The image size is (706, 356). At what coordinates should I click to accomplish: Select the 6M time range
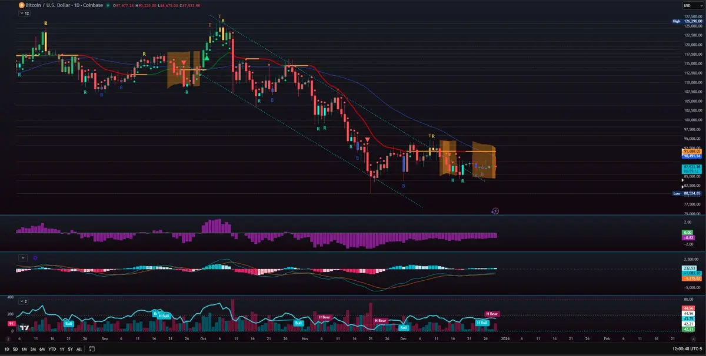[43, 349]
